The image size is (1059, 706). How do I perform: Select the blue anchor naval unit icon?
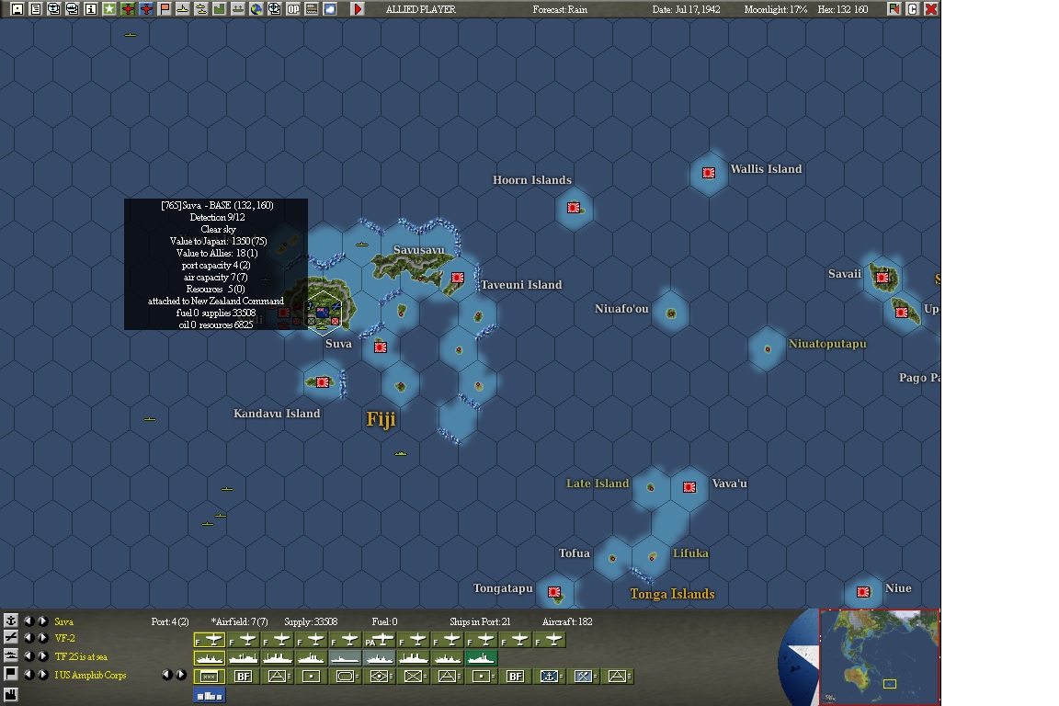click(549, 676)
